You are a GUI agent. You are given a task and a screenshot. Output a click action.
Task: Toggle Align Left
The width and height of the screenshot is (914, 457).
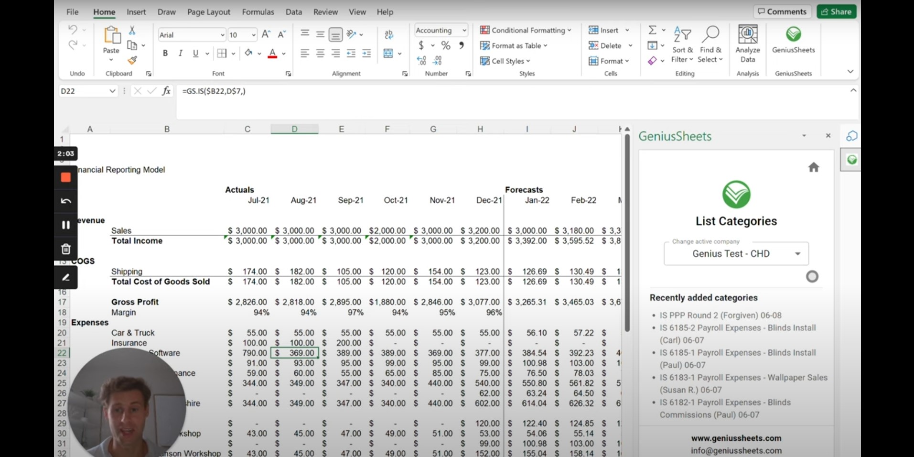305,53
